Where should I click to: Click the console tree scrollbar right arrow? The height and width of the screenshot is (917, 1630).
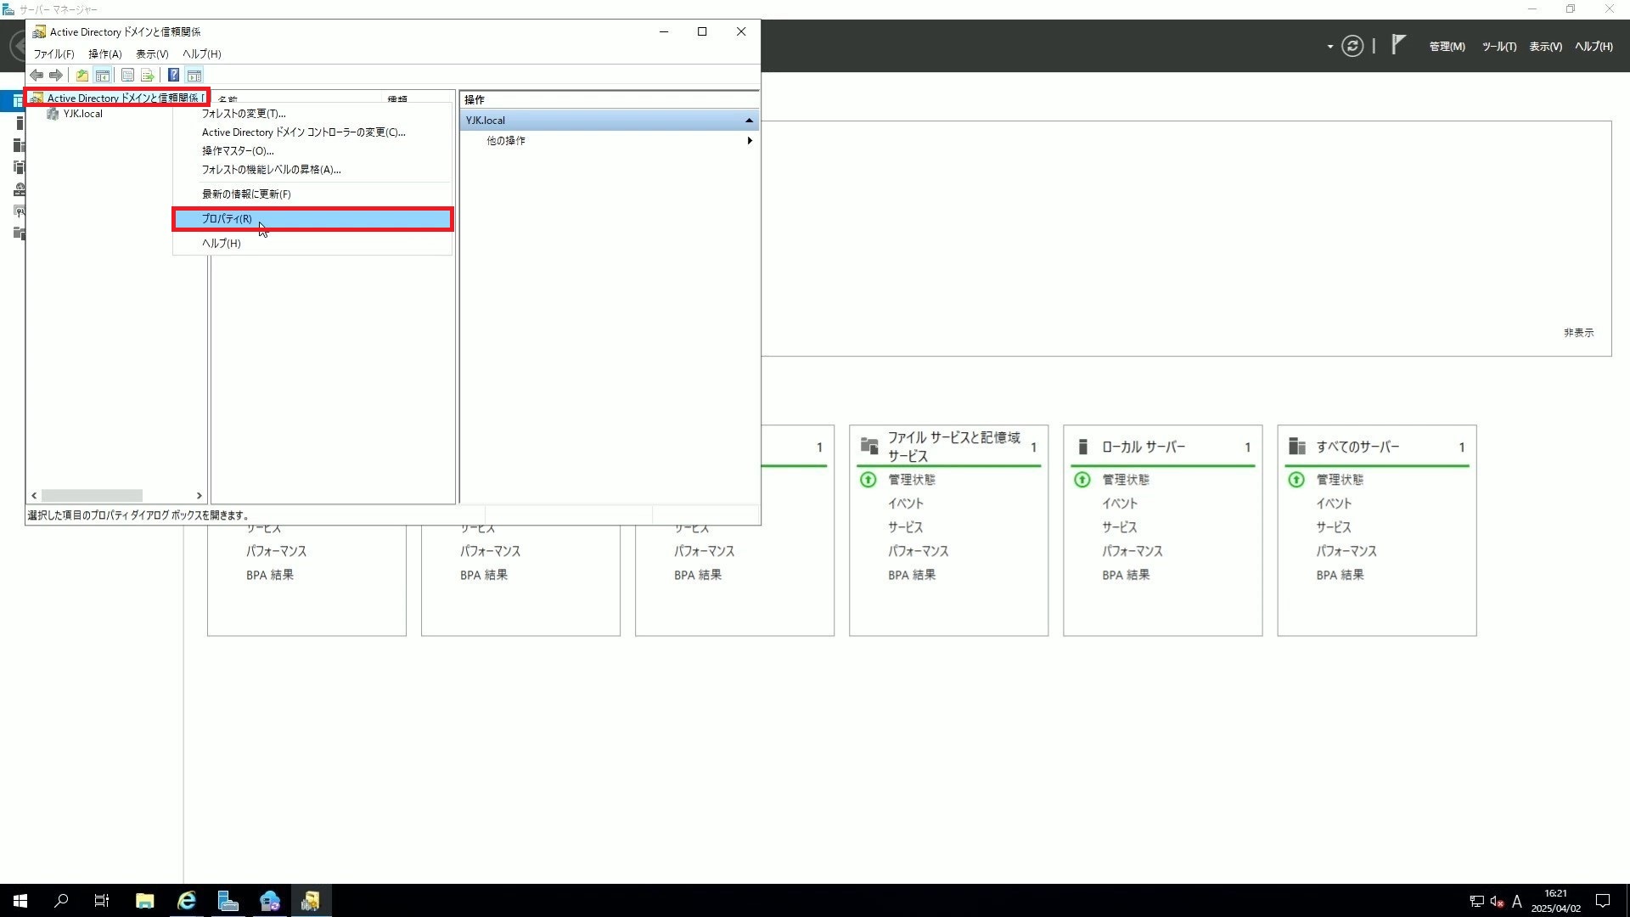199,495
